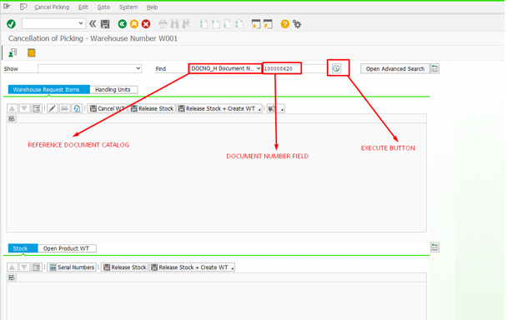The height and width of the screenshot is (320, 517).
Task: Click the Serial Numbers button
Action: [72, 267]
